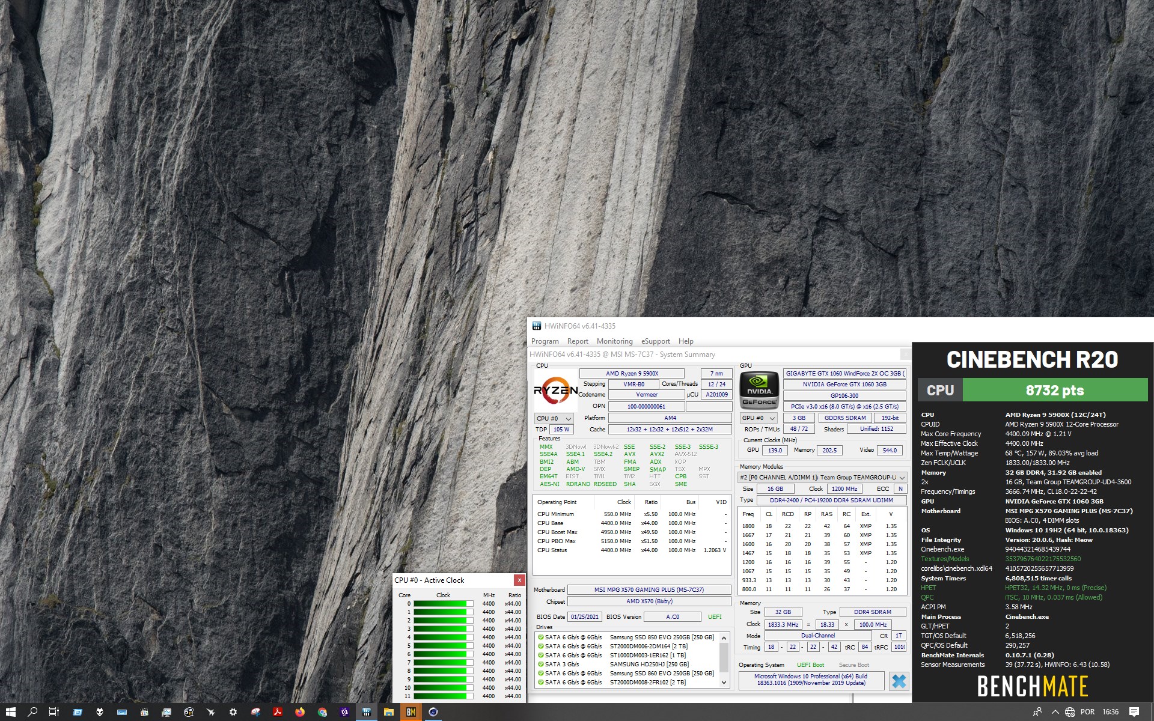Launch Firefox from the taskbar
The height and width of the screenshot is (721, 1154).
tap(300, 712)
